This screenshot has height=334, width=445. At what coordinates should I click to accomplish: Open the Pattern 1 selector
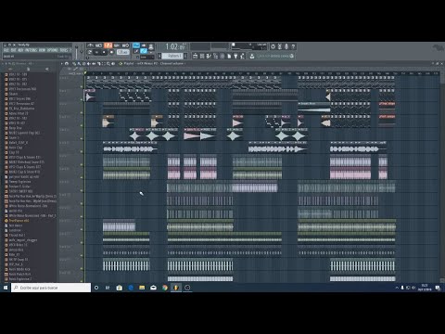point(173,56)
